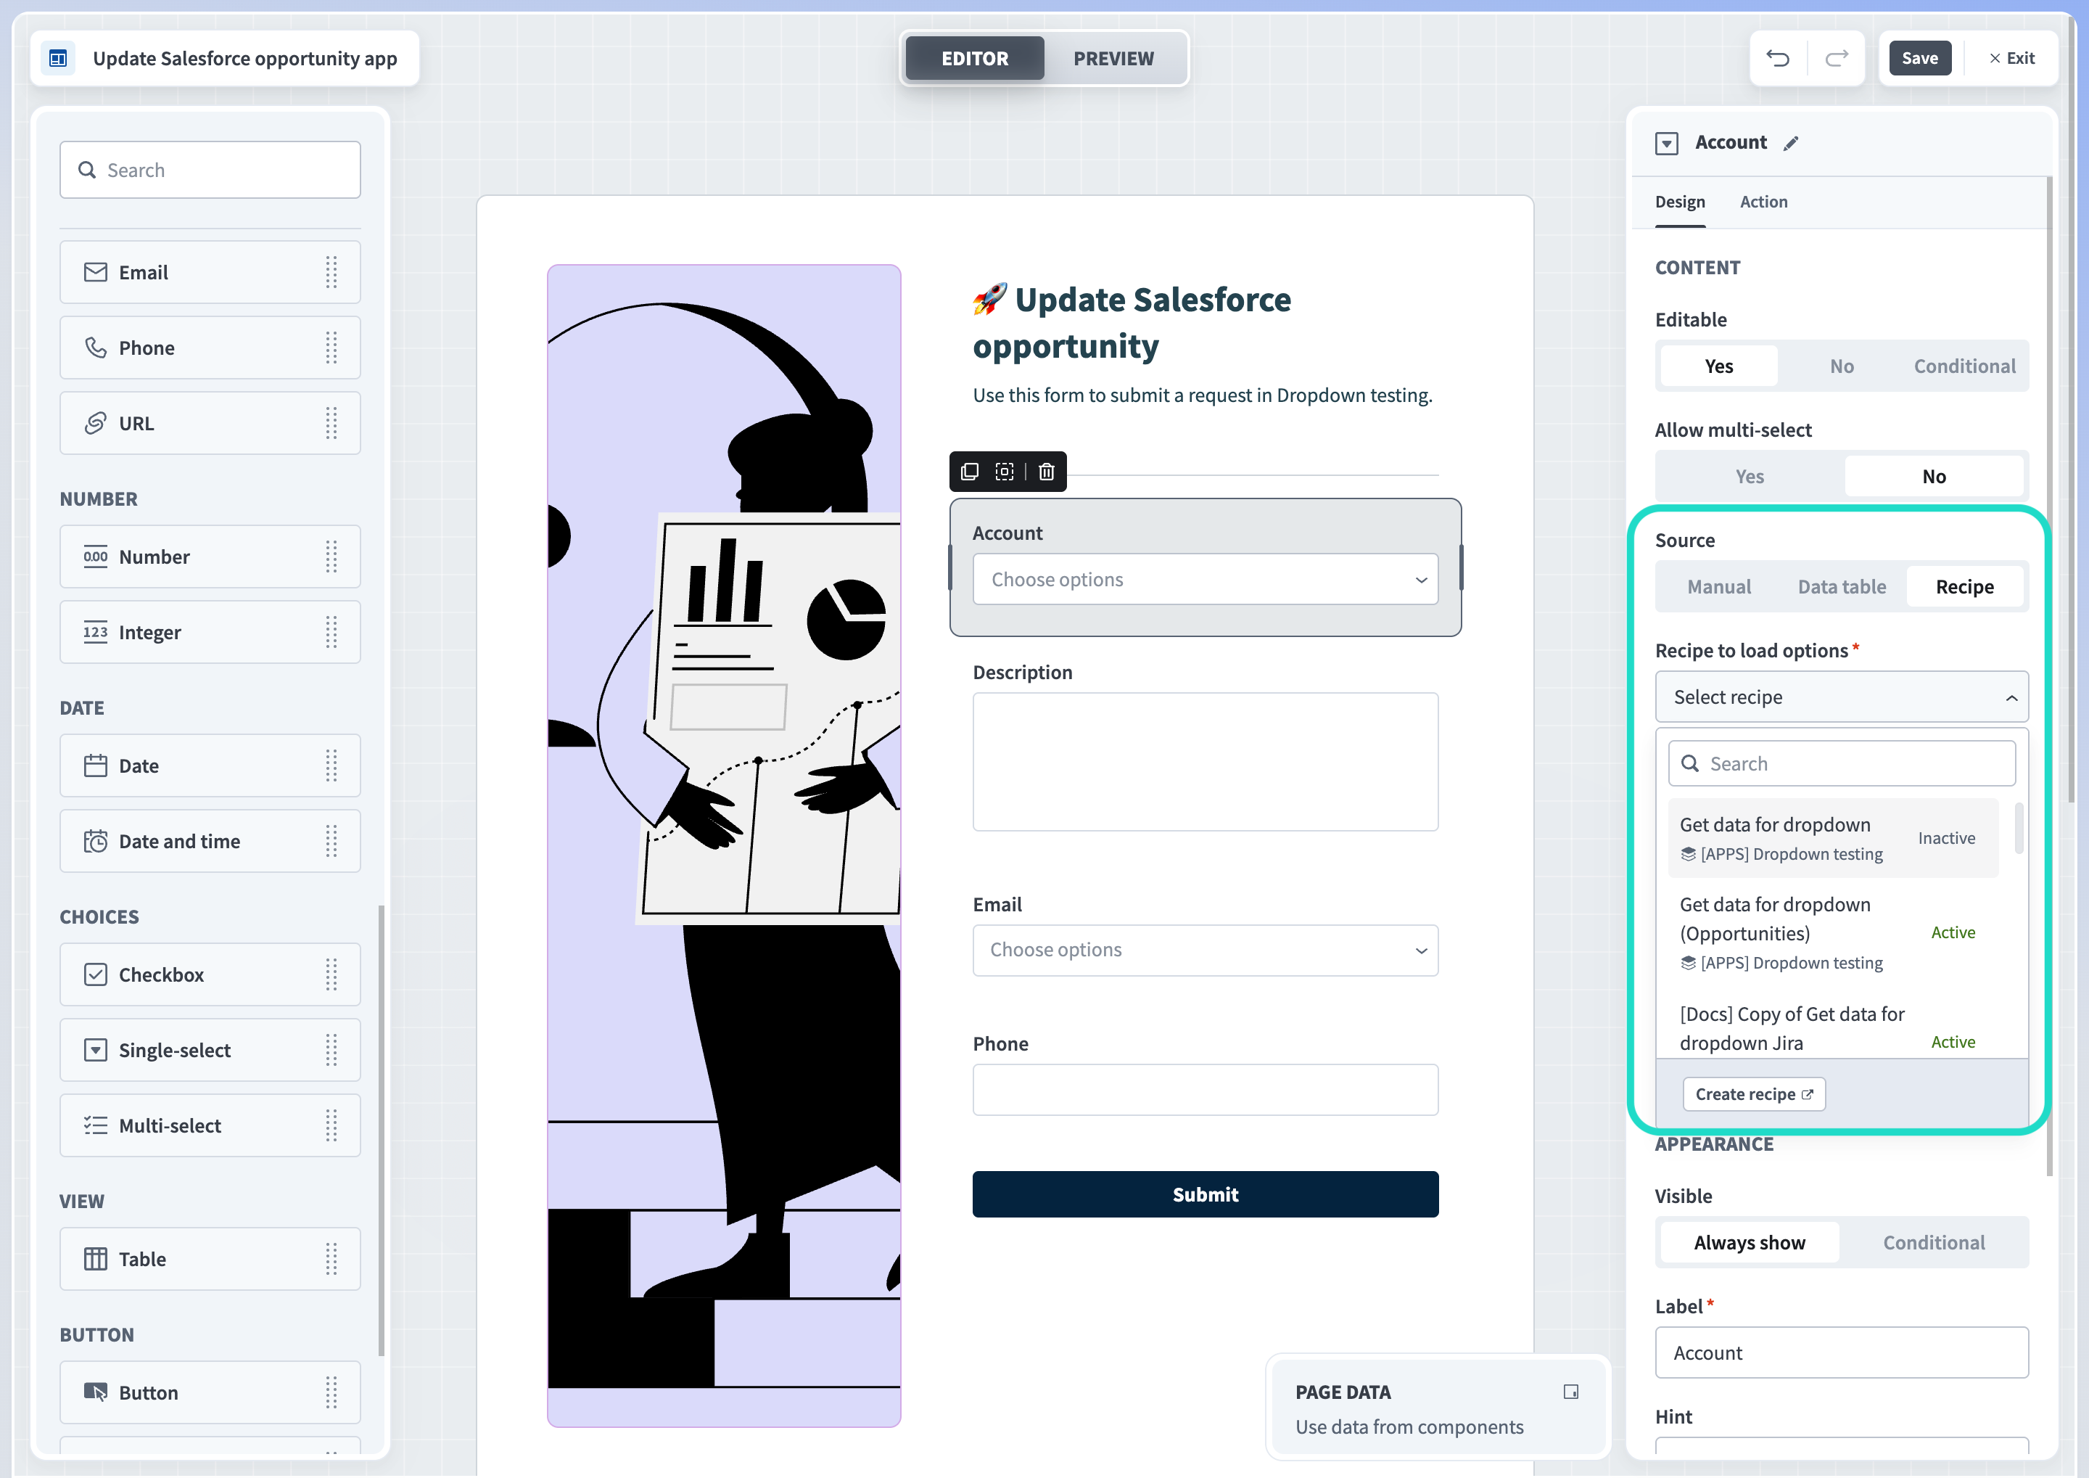
Task: Click the Phone handset icon in the components list
Action: 96,348
